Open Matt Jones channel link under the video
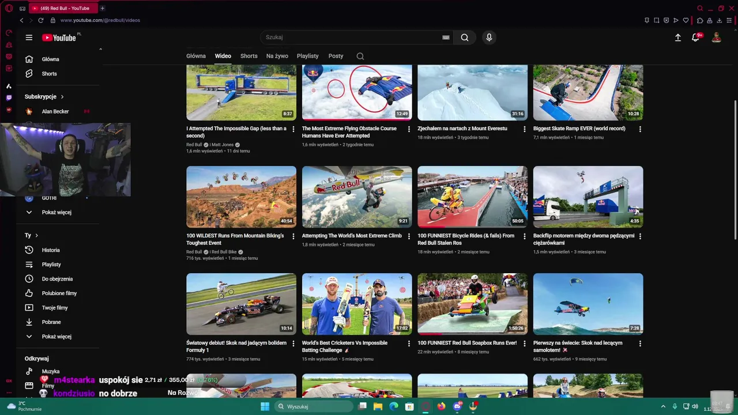The height and width of the screenshot is (415, 738). pyautogui.click(x=222, y=145)
